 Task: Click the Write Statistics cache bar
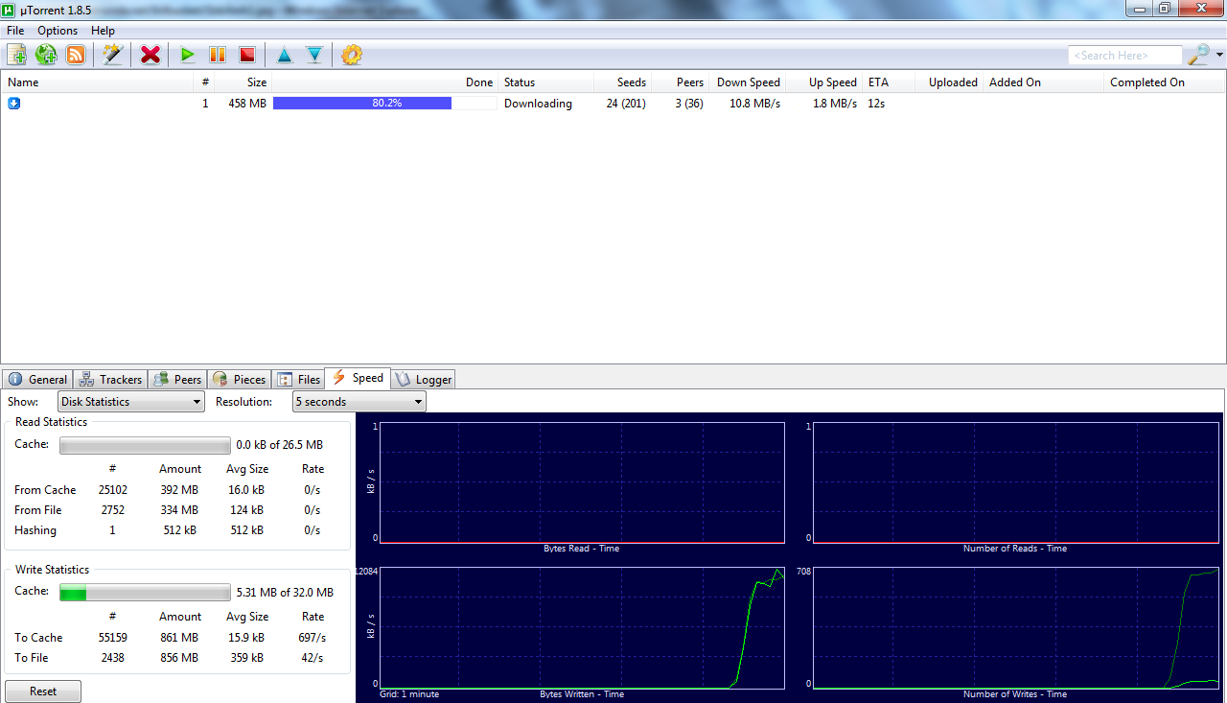click(x=145, y=593)
